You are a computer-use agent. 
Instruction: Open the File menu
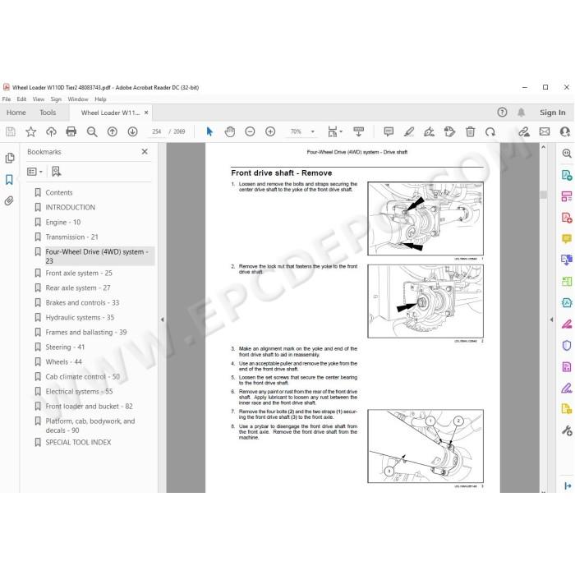point(7,99)
